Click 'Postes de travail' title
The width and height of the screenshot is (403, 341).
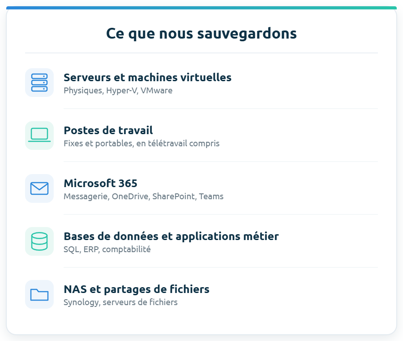point(108,130)
